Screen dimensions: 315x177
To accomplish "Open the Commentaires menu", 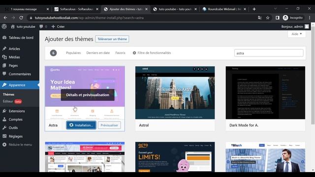I will (20, 74).
